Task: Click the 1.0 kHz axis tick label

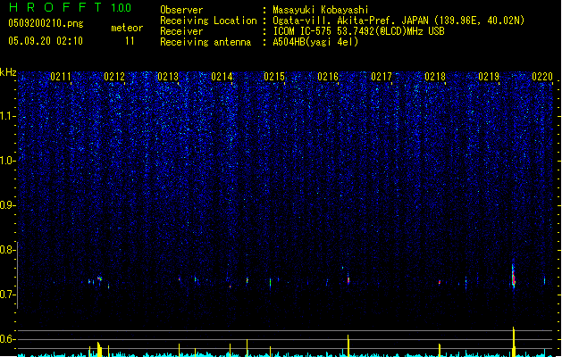Action: pyautogui.click(x=8, y=161)
